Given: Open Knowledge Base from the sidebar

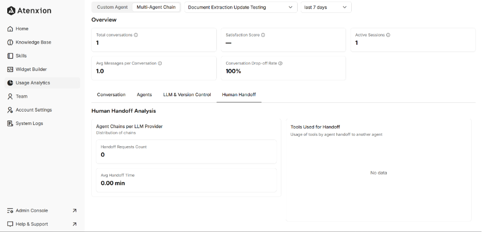Looking at the screenshot, I should click(x=42, y=42).
